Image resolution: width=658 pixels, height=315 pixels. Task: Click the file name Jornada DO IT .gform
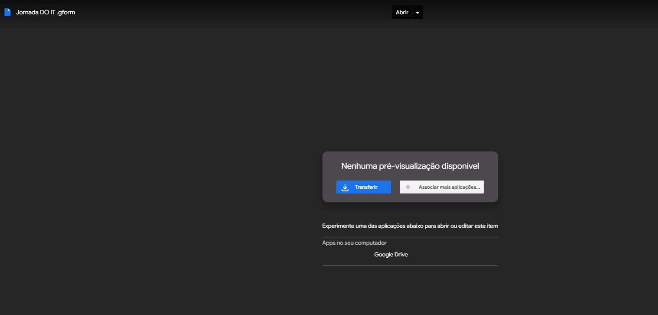point(46,13)
